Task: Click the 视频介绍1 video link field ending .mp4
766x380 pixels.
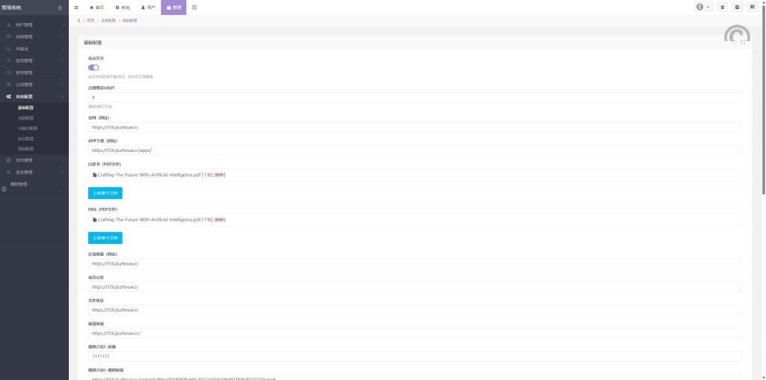Action: [414, 378]
